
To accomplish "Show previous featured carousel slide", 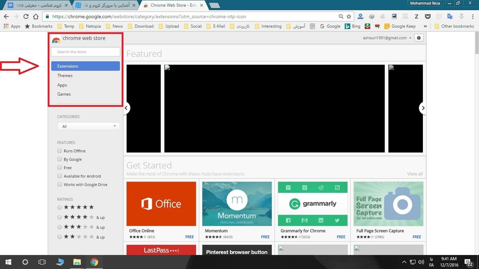I will 127,108.
